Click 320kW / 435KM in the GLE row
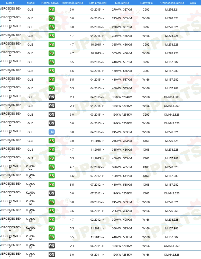This screenshot has width=201, height=259. click(122, 36)
